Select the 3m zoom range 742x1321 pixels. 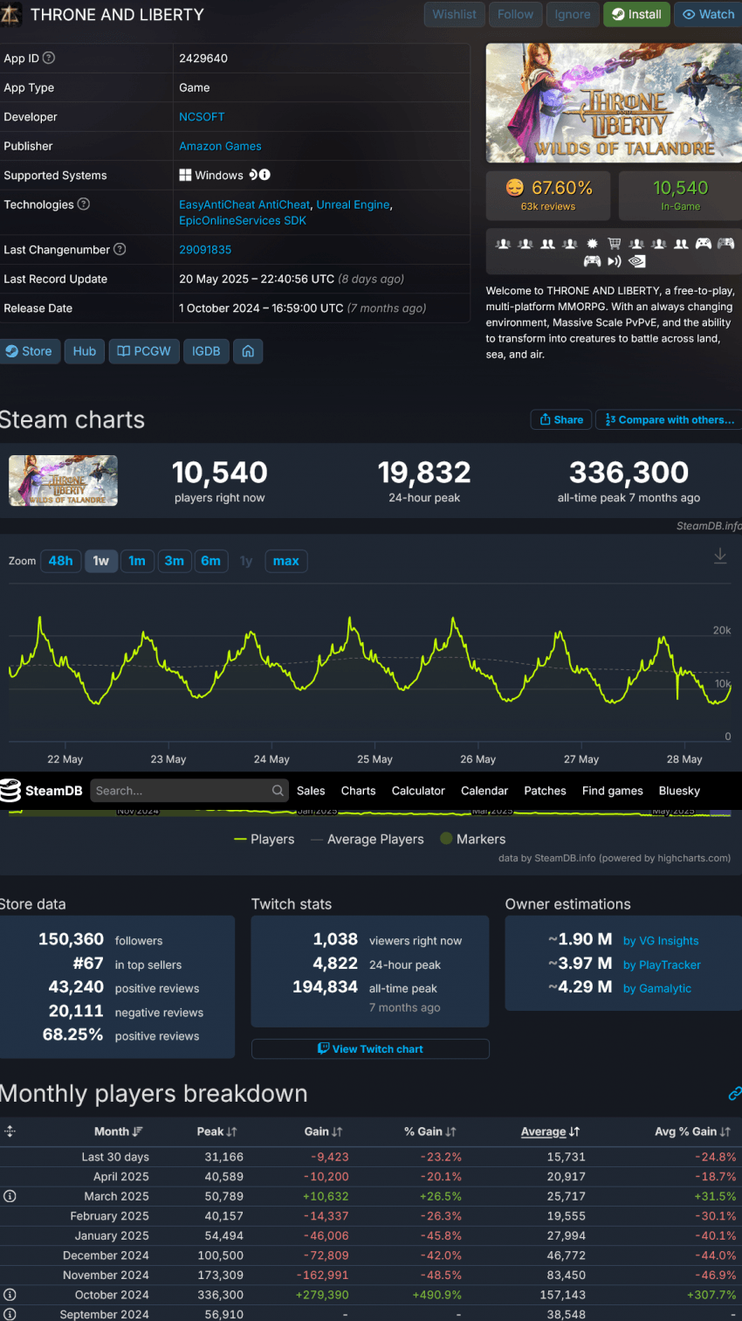175,561
